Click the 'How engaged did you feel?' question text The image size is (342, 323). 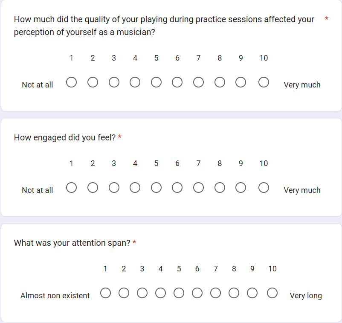coord(65,137)
